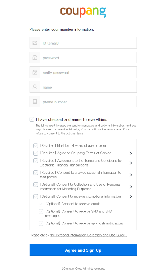The width and height of the screenshot is (166, 280).
Task: Toggle the Coupang Terms of Service checkbox
Action: (x=36, y=153)
